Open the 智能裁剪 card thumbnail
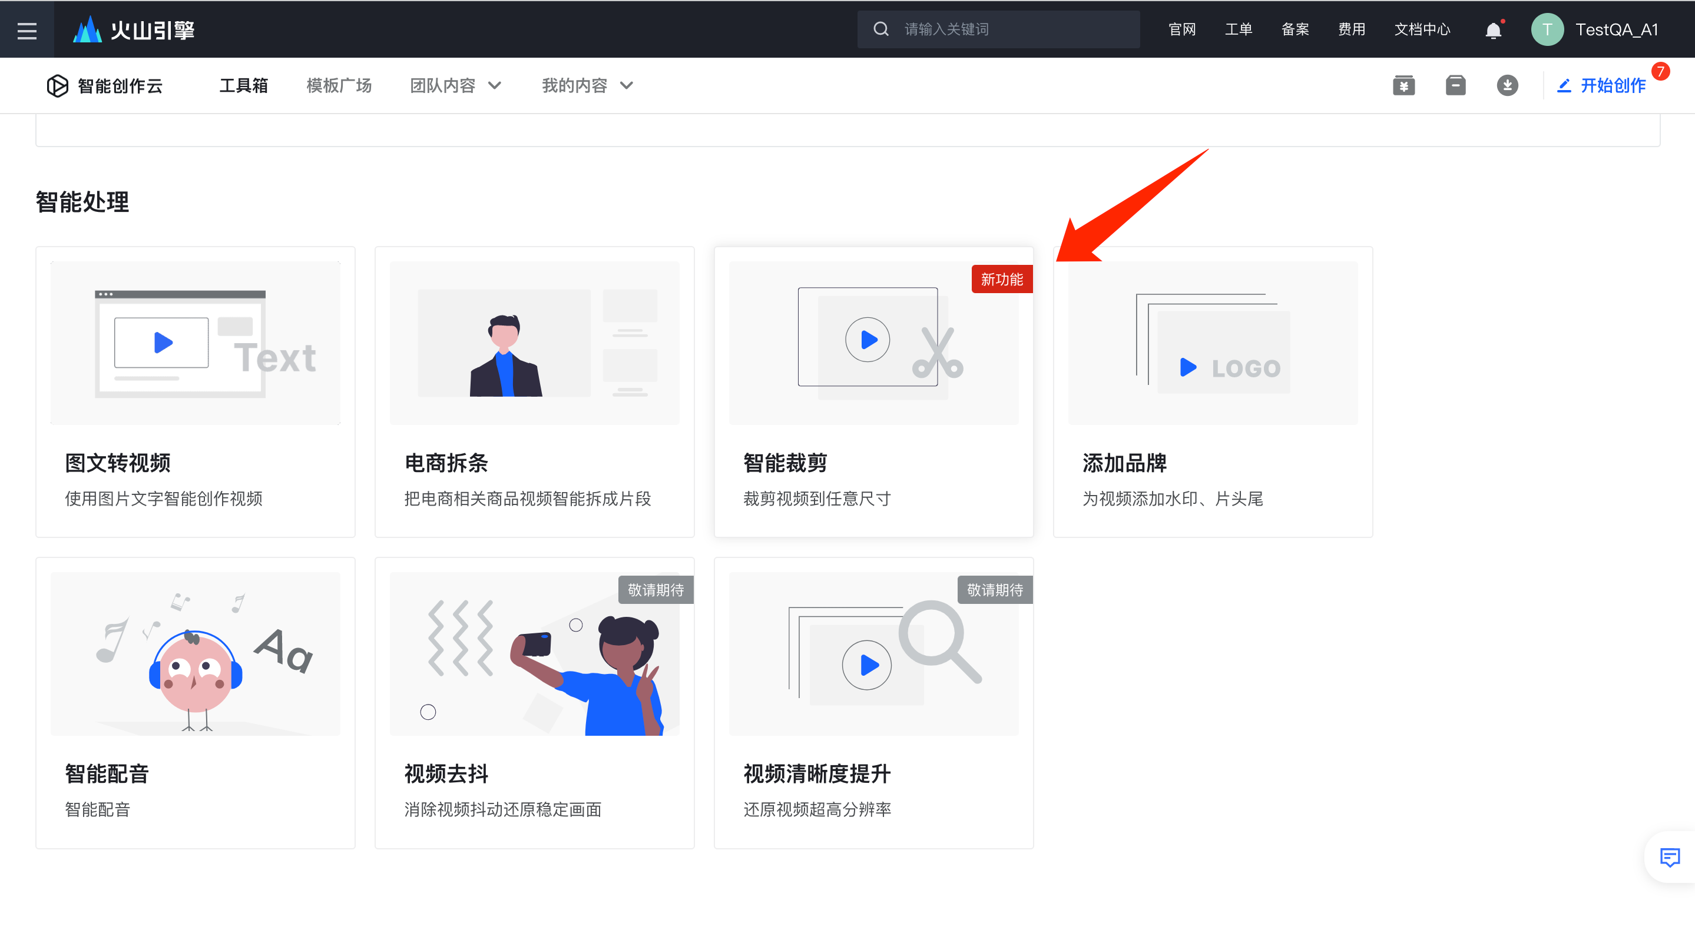 coord(873,343)
